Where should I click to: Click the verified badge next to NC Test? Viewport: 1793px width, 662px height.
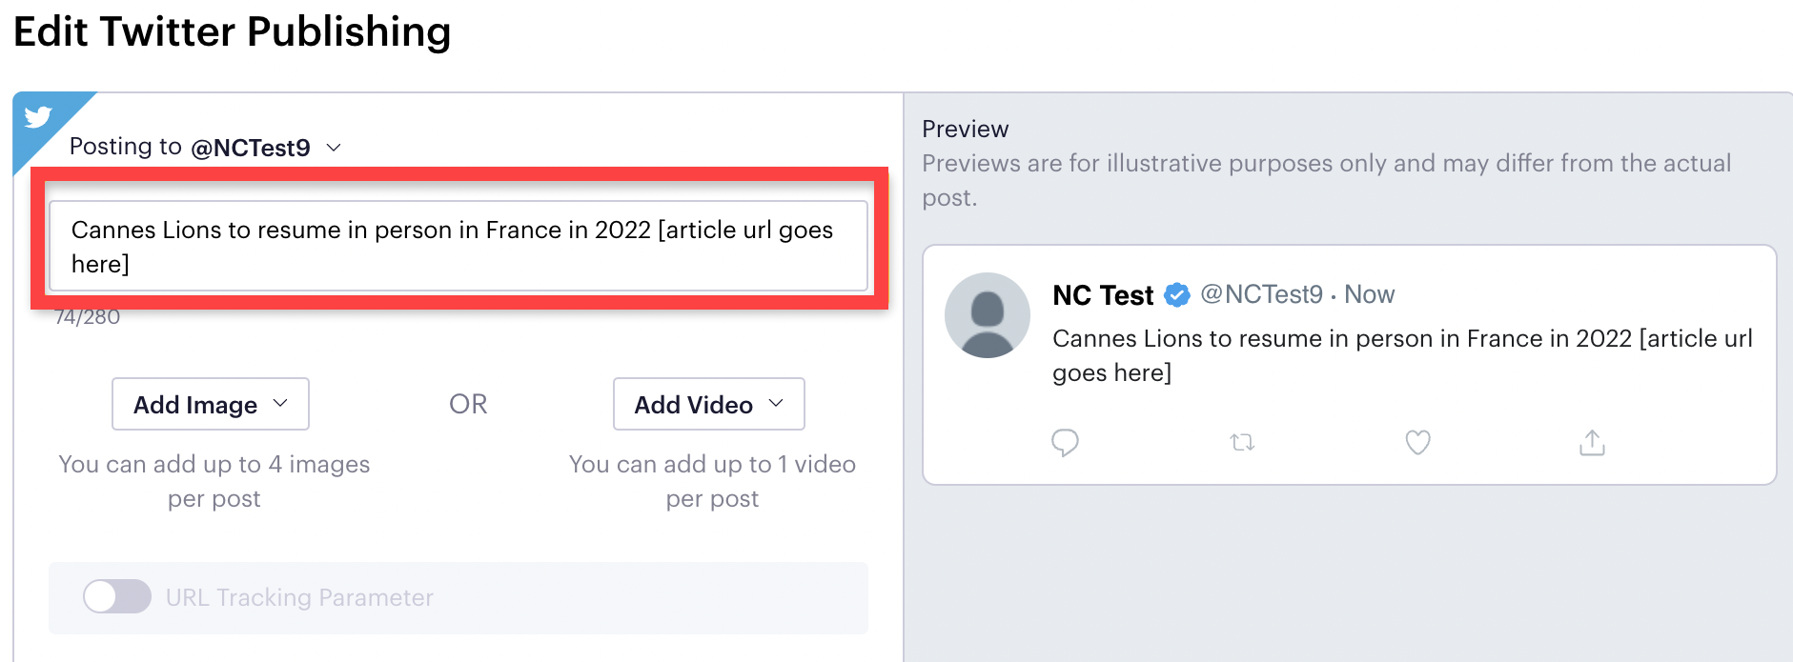point(1177,295)
